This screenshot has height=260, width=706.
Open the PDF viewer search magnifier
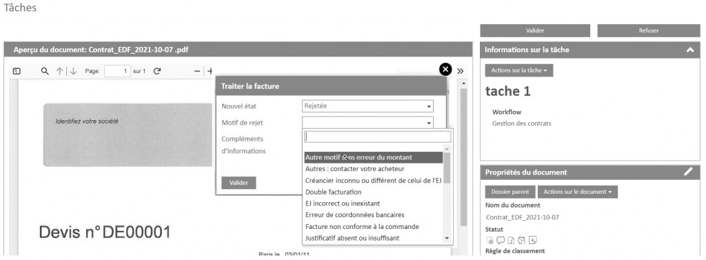[x=45, y=71]
